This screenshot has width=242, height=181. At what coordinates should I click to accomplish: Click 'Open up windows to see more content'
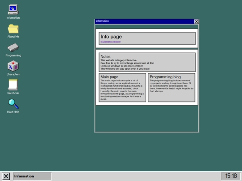coord(121,66)
